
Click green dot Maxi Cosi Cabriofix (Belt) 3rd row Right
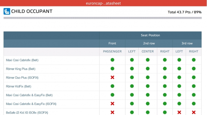[x=194, y=60]
